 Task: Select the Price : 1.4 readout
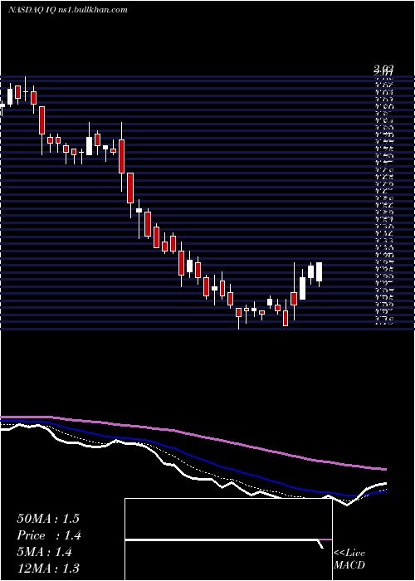[x=49, y=535]
